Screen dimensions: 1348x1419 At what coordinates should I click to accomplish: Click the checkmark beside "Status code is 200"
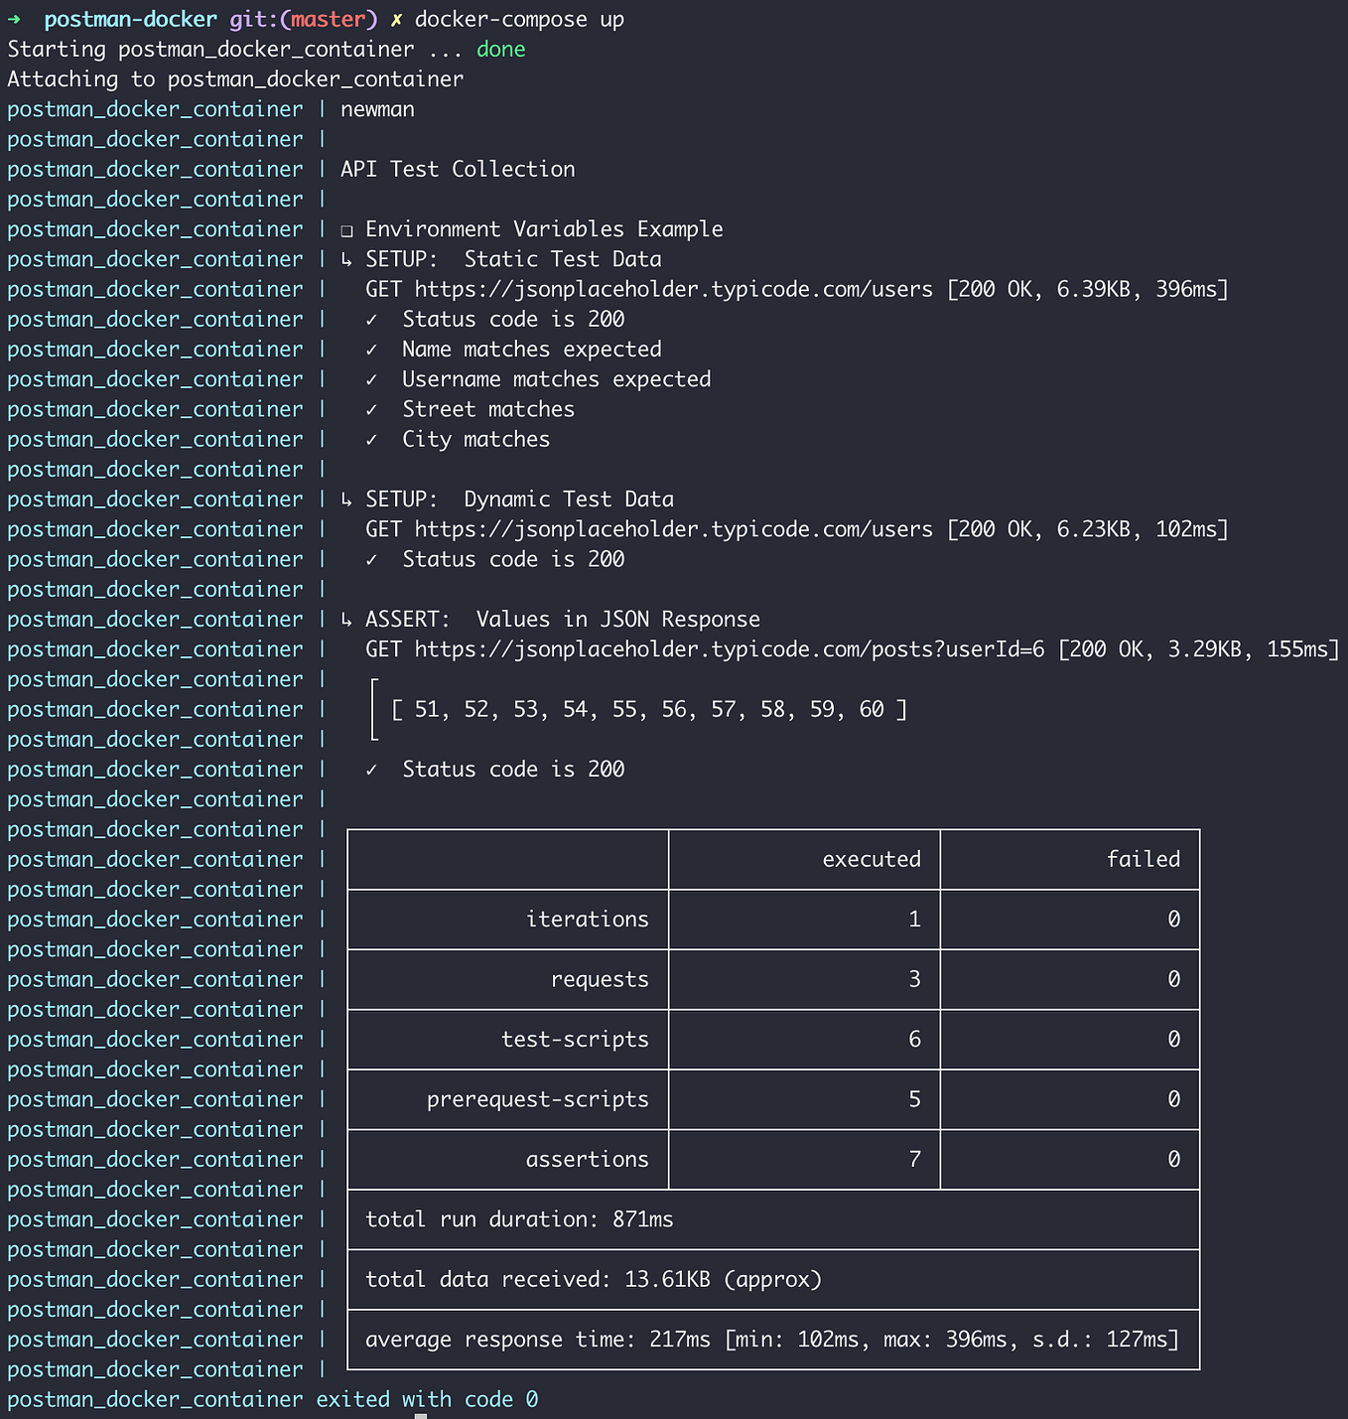click(x=372, y=319)
